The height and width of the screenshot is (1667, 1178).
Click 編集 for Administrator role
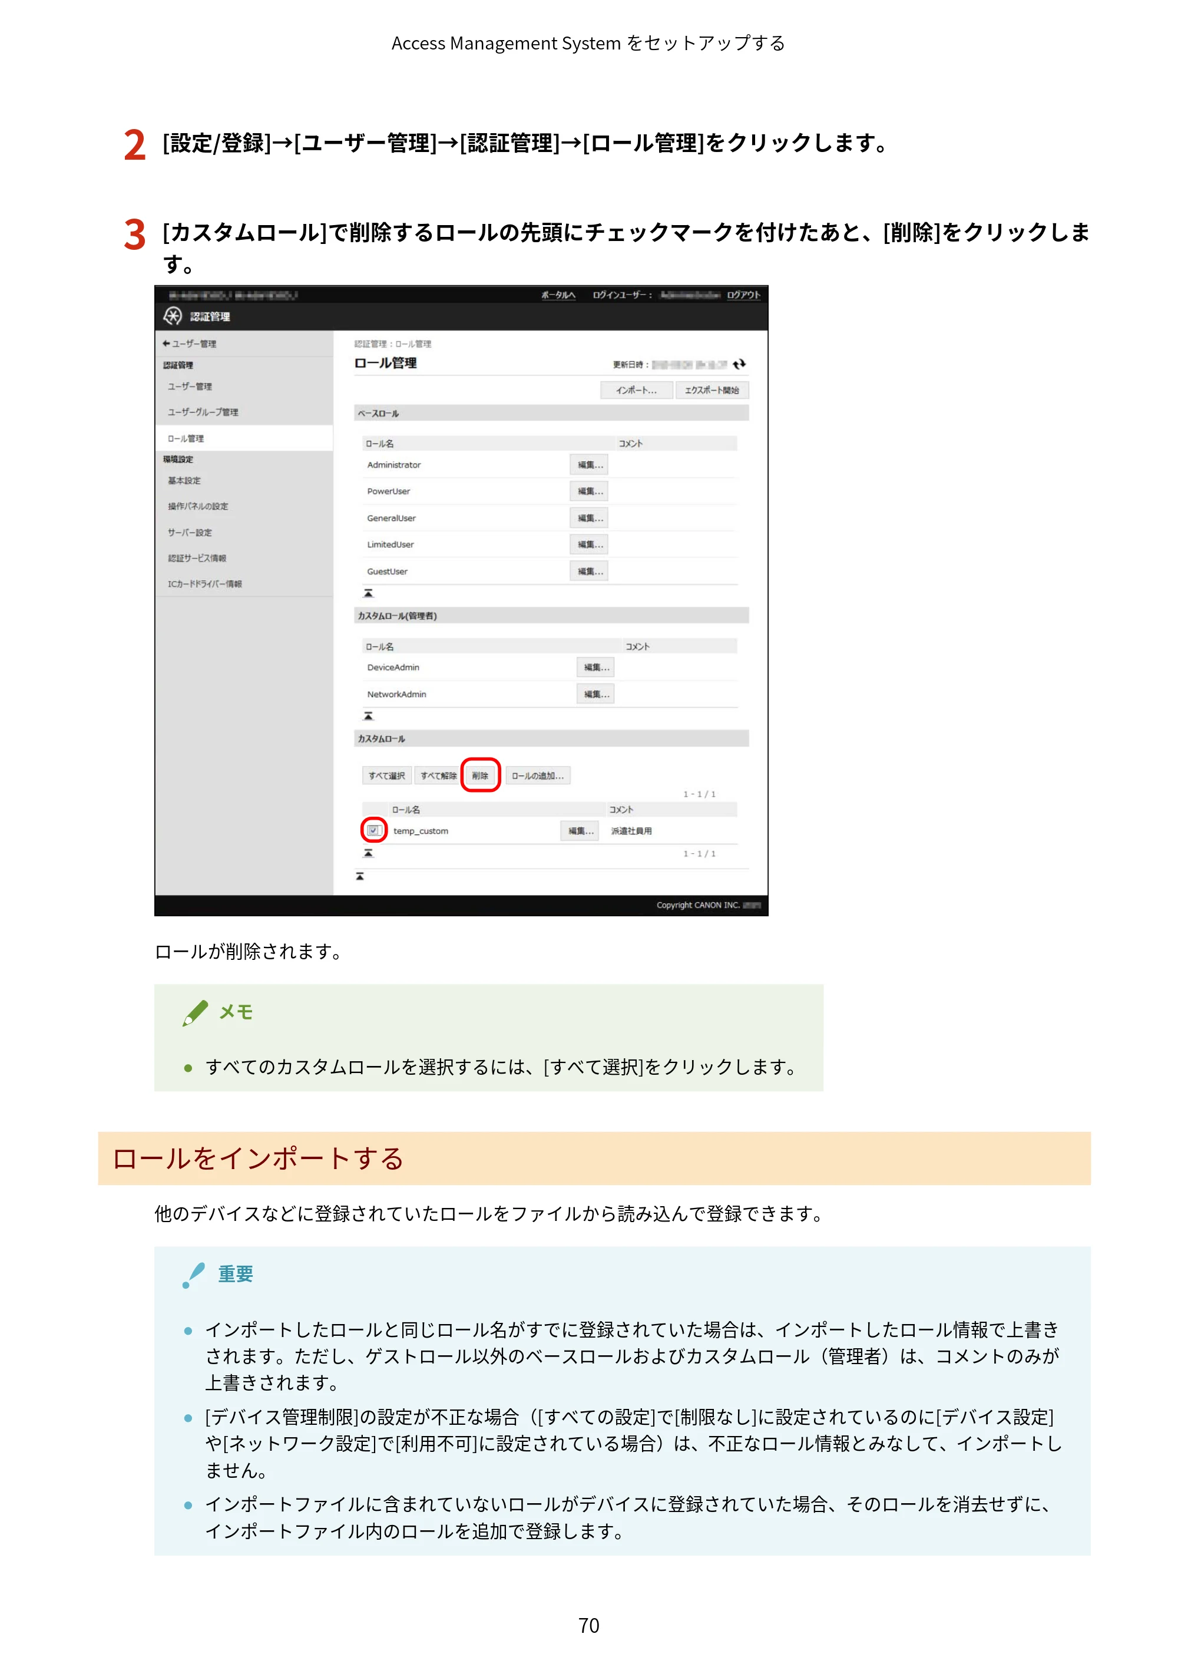590,465
